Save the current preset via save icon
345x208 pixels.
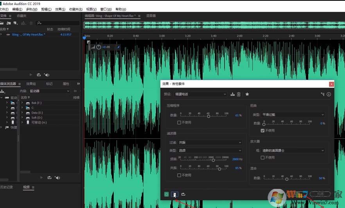pyautogui.click(x=233, y=94)
